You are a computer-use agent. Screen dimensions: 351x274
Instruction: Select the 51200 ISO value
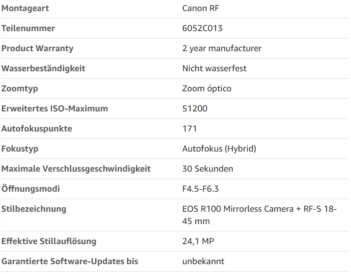pos(195,109)
